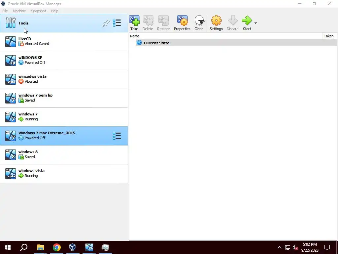Click the LiveCD OS icon
The image size is (338, 254).
[11, 42]
